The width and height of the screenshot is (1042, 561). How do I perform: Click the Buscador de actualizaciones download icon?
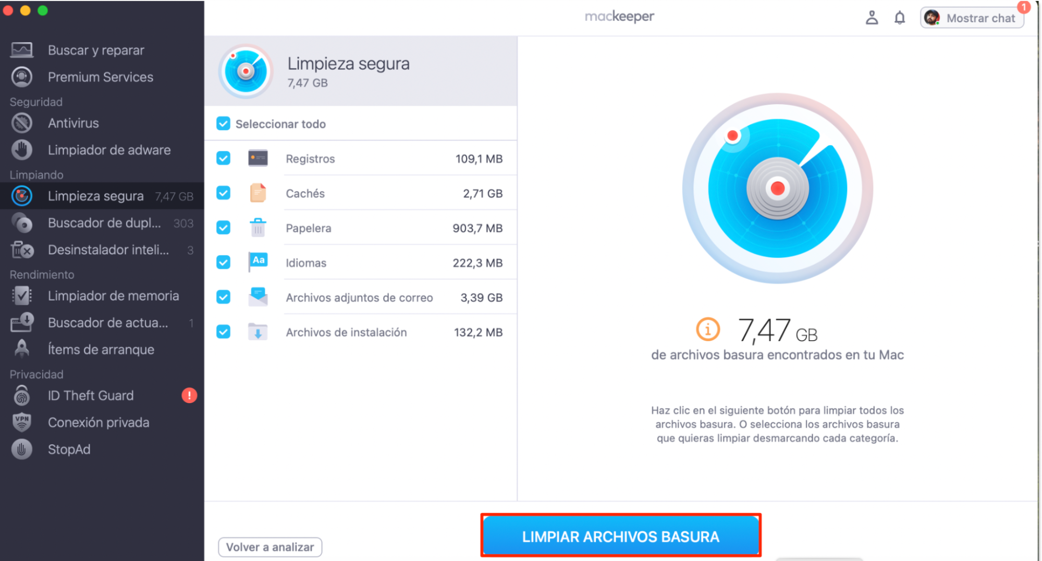pyautogui.click(x=22, y=322)
